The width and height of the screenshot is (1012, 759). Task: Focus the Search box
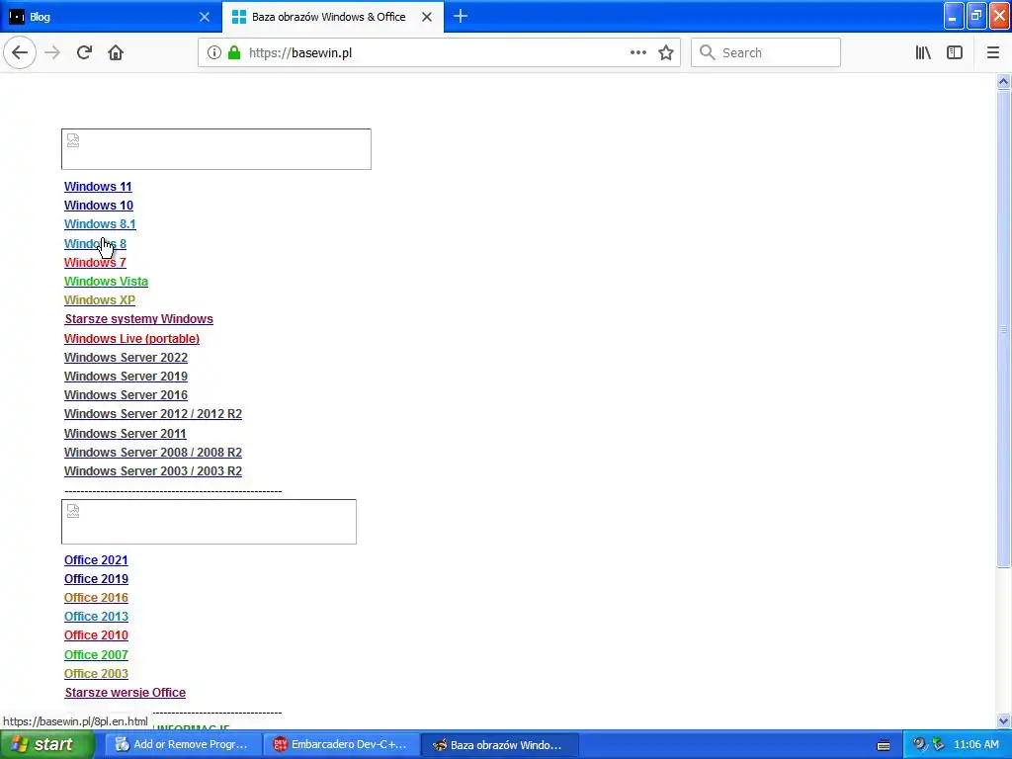(x=766, y=53)
